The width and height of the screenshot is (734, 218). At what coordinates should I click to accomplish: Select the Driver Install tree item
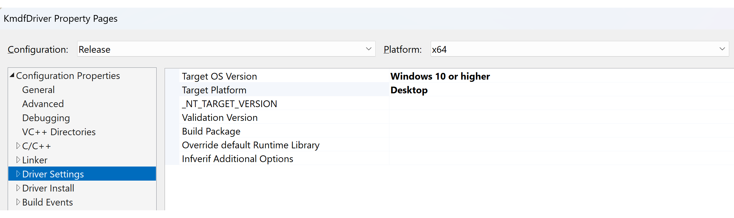[48, 188]
